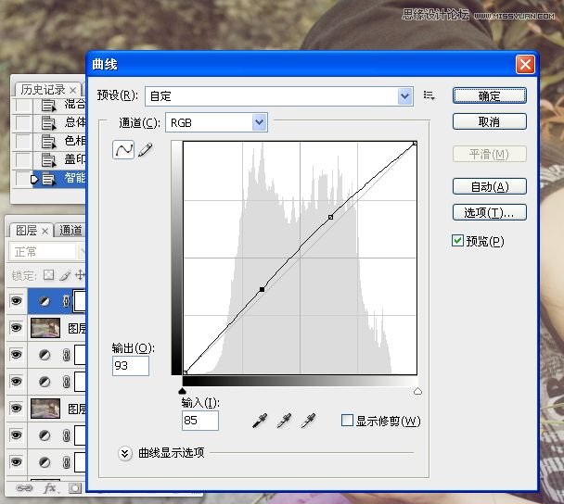Viewport: 564px width, 504px height.
Task: Select the pencil draw-curve tool
Action: click(x=145, y=149)
